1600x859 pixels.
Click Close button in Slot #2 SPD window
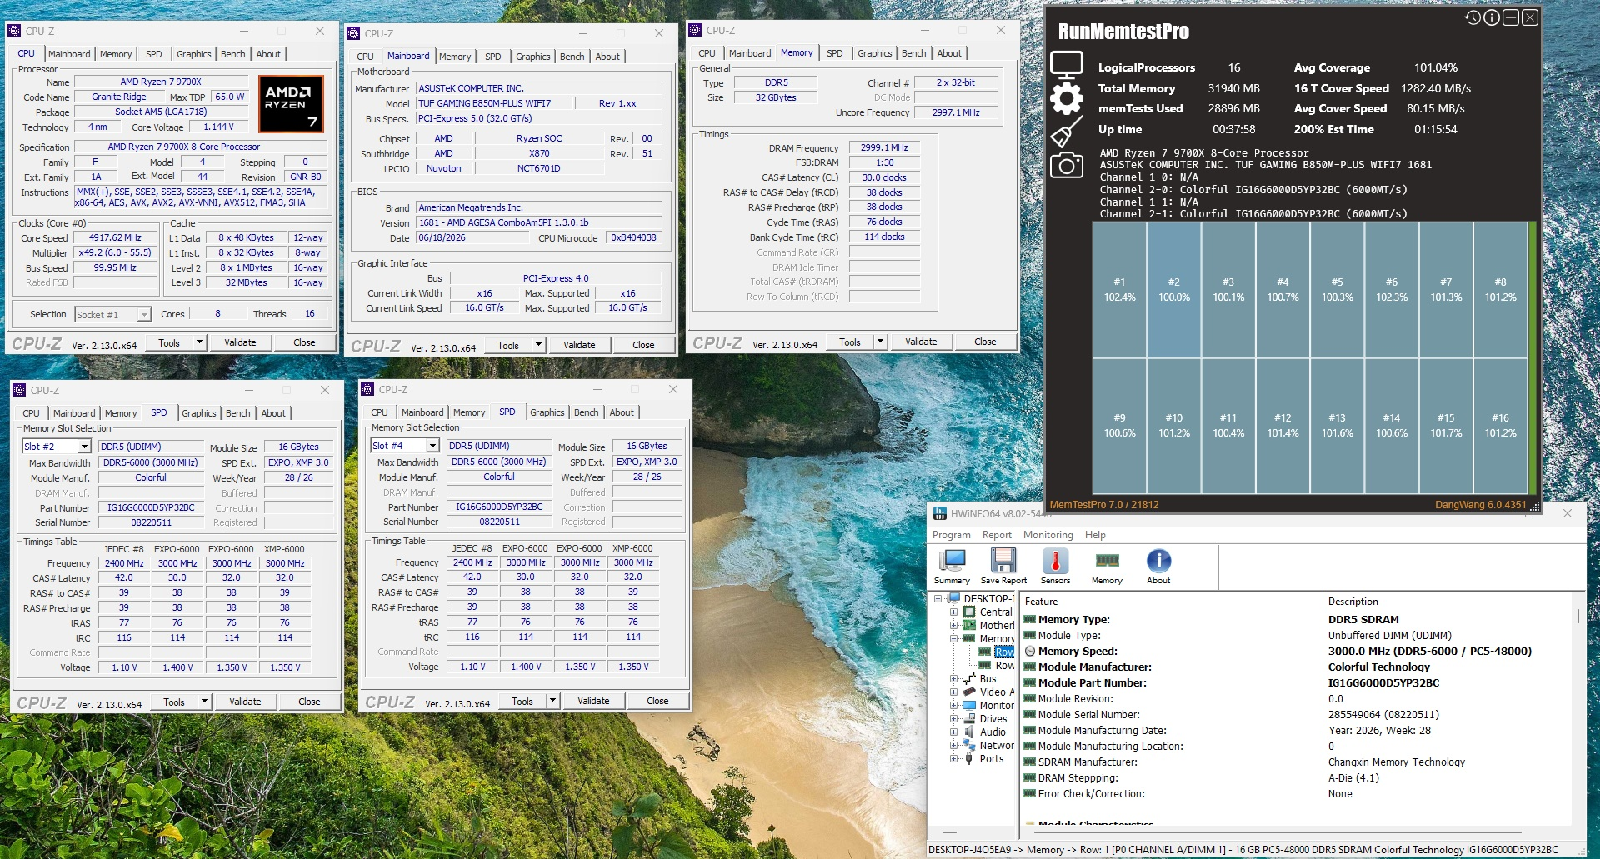click(x=309, y=702)
